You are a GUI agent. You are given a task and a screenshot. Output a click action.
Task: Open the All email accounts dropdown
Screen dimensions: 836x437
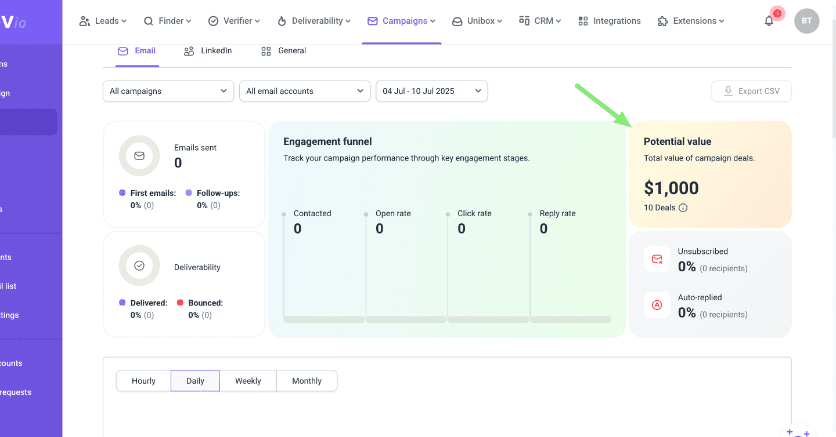click(305, 91)
